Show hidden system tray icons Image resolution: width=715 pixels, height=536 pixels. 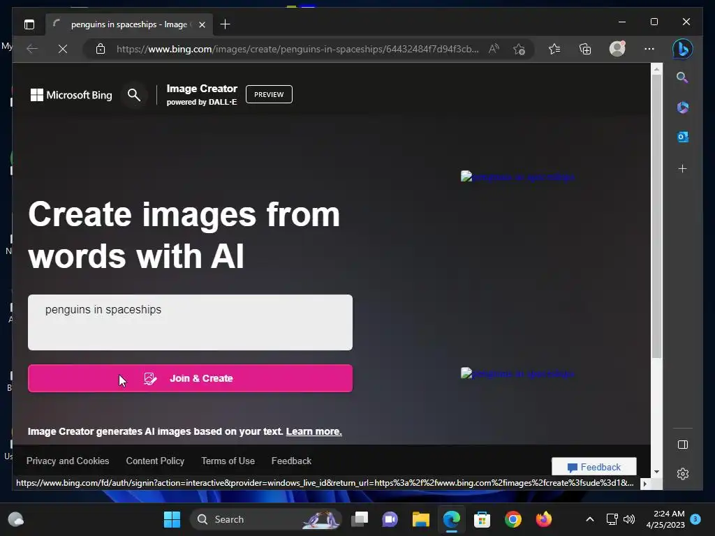(x=589, y=519)
